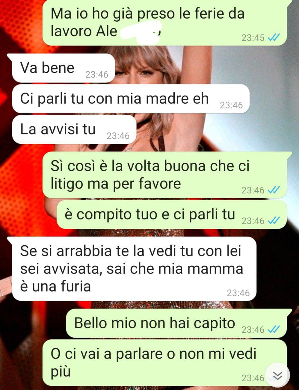
Task: Click read receipt ticks on 'lavoro Ale' message
Action: [x=273, y=38]
